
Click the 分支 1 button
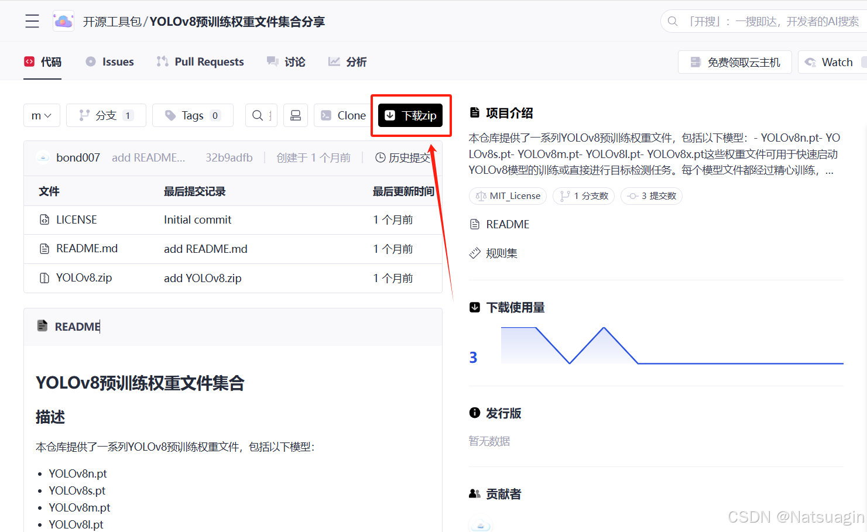pos(106,115)
